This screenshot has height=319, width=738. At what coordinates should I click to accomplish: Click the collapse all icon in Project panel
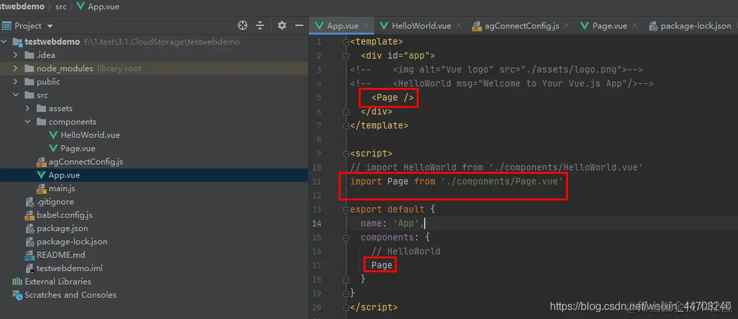260,25
